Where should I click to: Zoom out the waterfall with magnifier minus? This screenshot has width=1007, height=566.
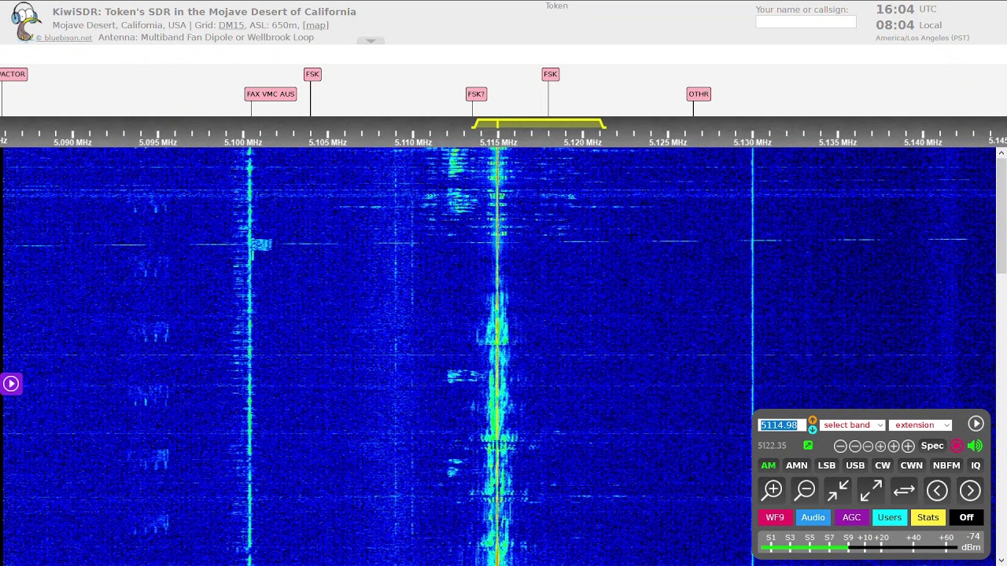tap(805, 491)
